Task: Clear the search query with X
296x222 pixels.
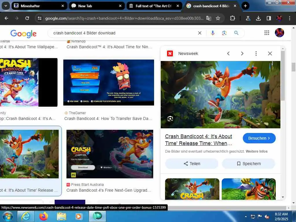Action: point(199,33)
